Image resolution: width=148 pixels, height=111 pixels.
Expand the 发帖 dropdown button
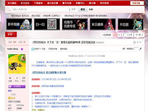point(11,34)
